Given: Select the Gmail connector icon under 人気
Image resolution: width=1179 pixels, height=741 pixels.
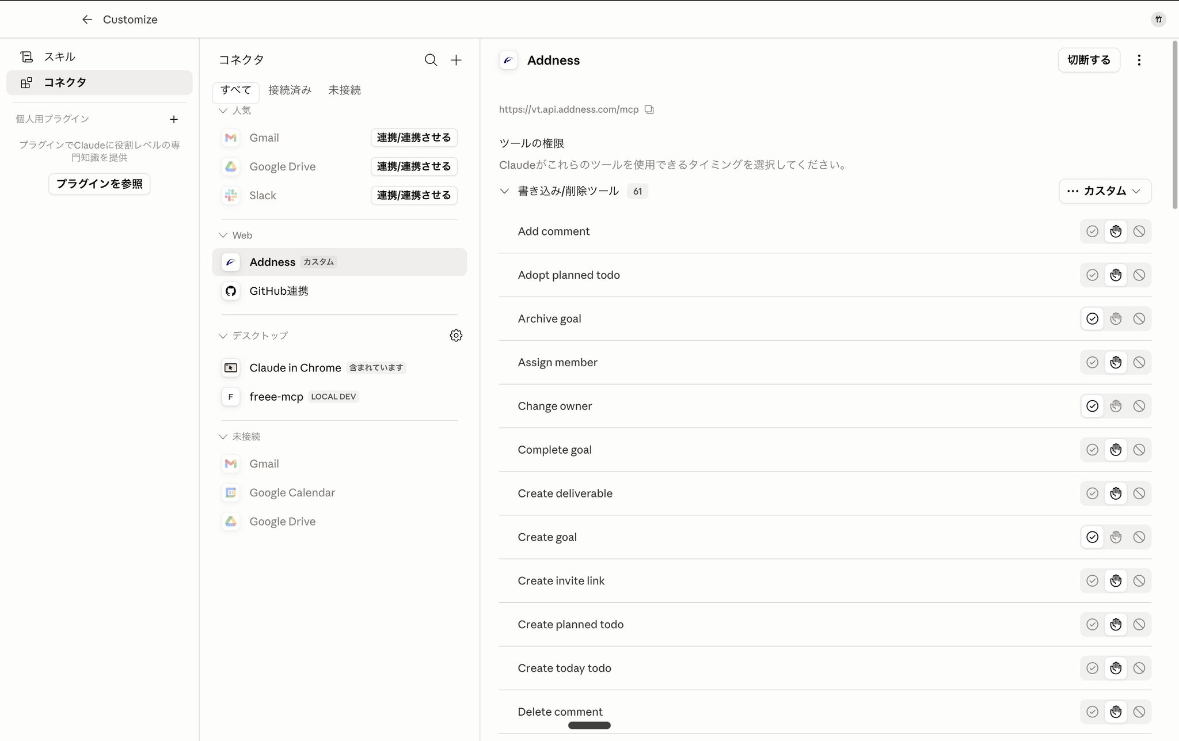Looking at the screenshot, I should point(231,138).
